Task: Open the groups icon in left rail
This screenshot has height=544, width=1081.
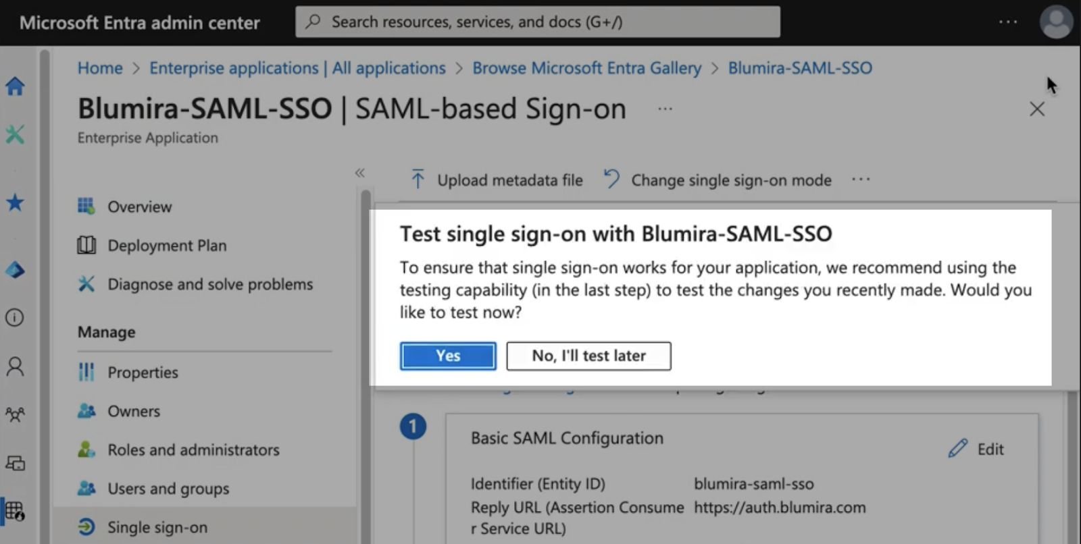Action: tap(15, 414)
